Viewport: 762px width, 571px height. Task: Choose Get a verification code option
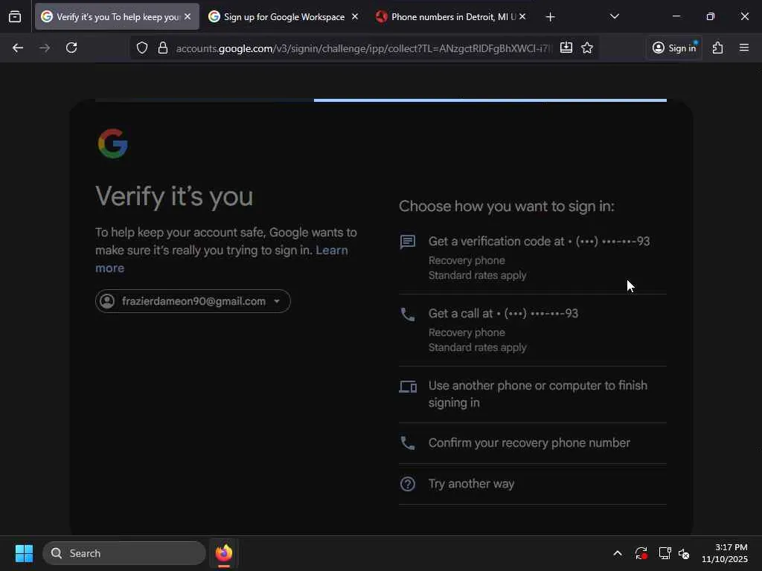pyautogui.click(x=533, y=257)
